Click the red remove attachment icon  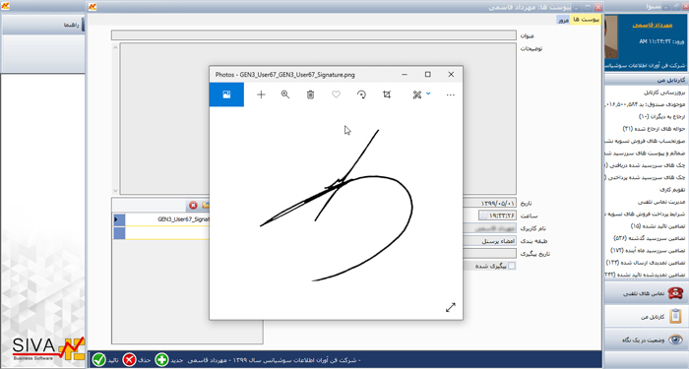[193, 205]
